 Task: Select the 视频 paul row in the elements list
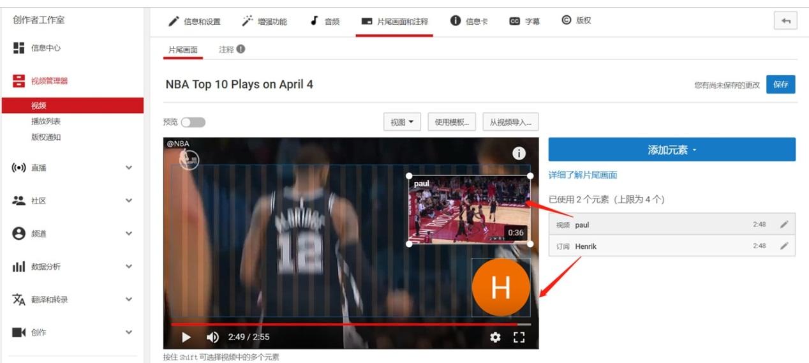click(672, 225)
